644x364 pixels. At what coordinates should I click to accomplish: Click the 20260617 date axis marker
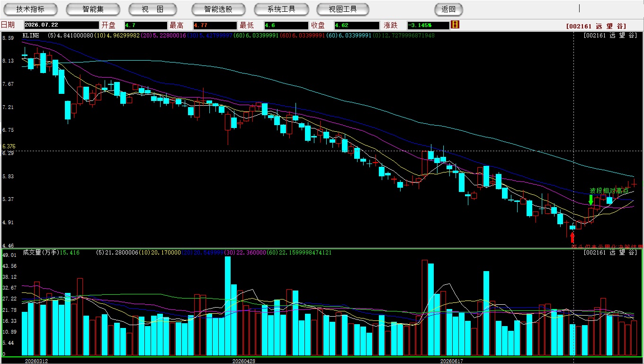[x=452, y=361]
